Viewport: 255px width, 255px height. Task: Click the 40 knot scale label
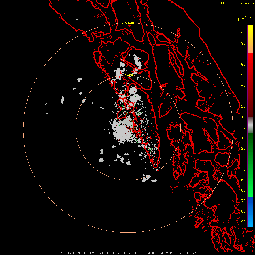pos(243,85)
